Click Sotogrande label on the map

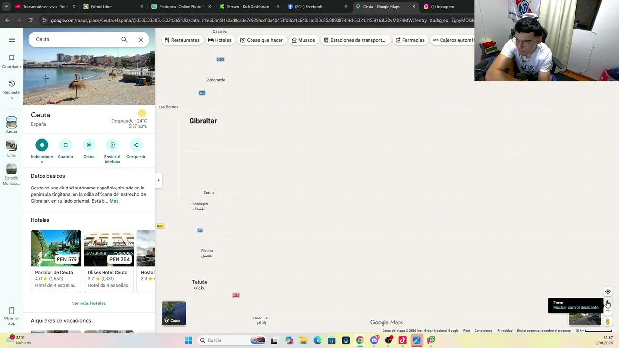click(215, 80)
